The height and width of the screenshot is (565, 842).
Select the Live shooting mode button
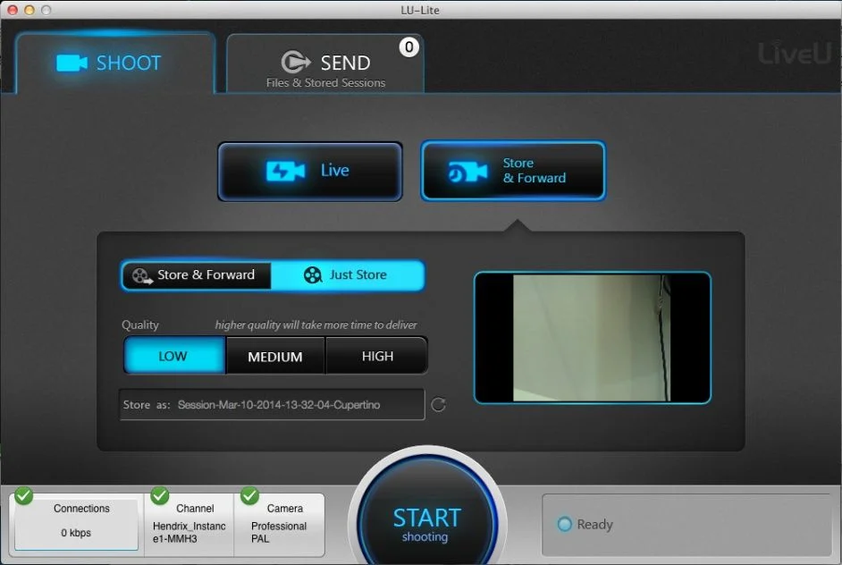pos(310,172)
